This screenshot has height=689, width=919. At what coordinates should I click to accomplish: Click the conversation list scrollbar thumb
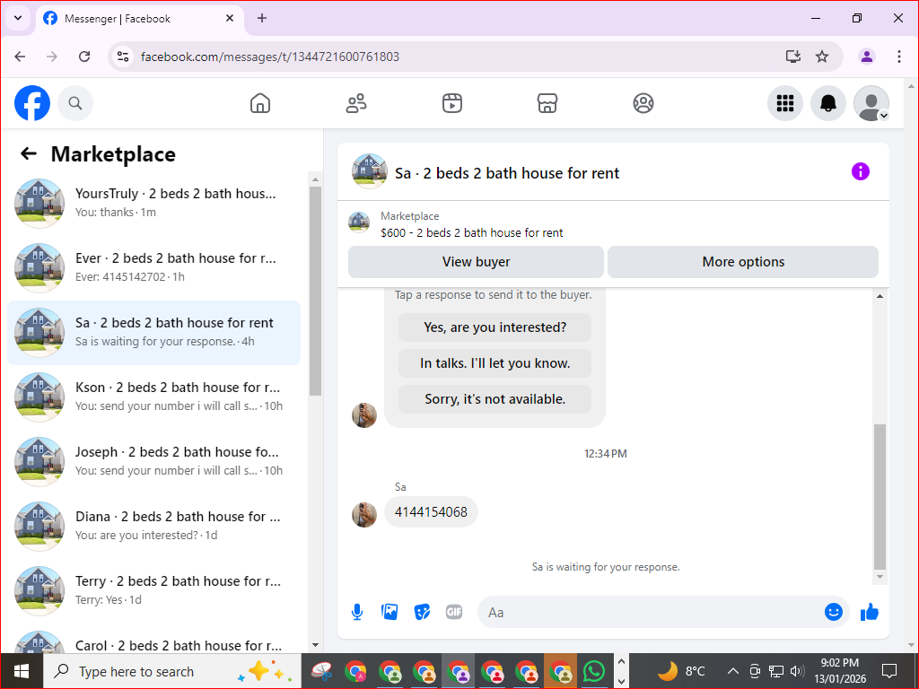[x=315, y=291]
